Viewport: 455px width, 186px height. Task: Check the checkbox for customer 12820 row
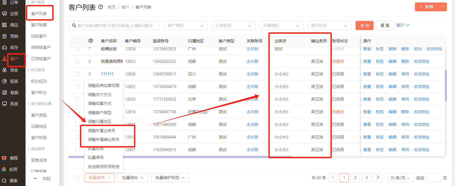click(77, 99)
